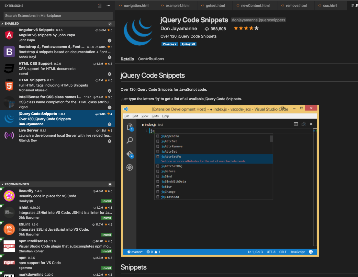Install the npm extension by egamma
The height and width of the screenshot is (277, 358).
pos(106,268)
